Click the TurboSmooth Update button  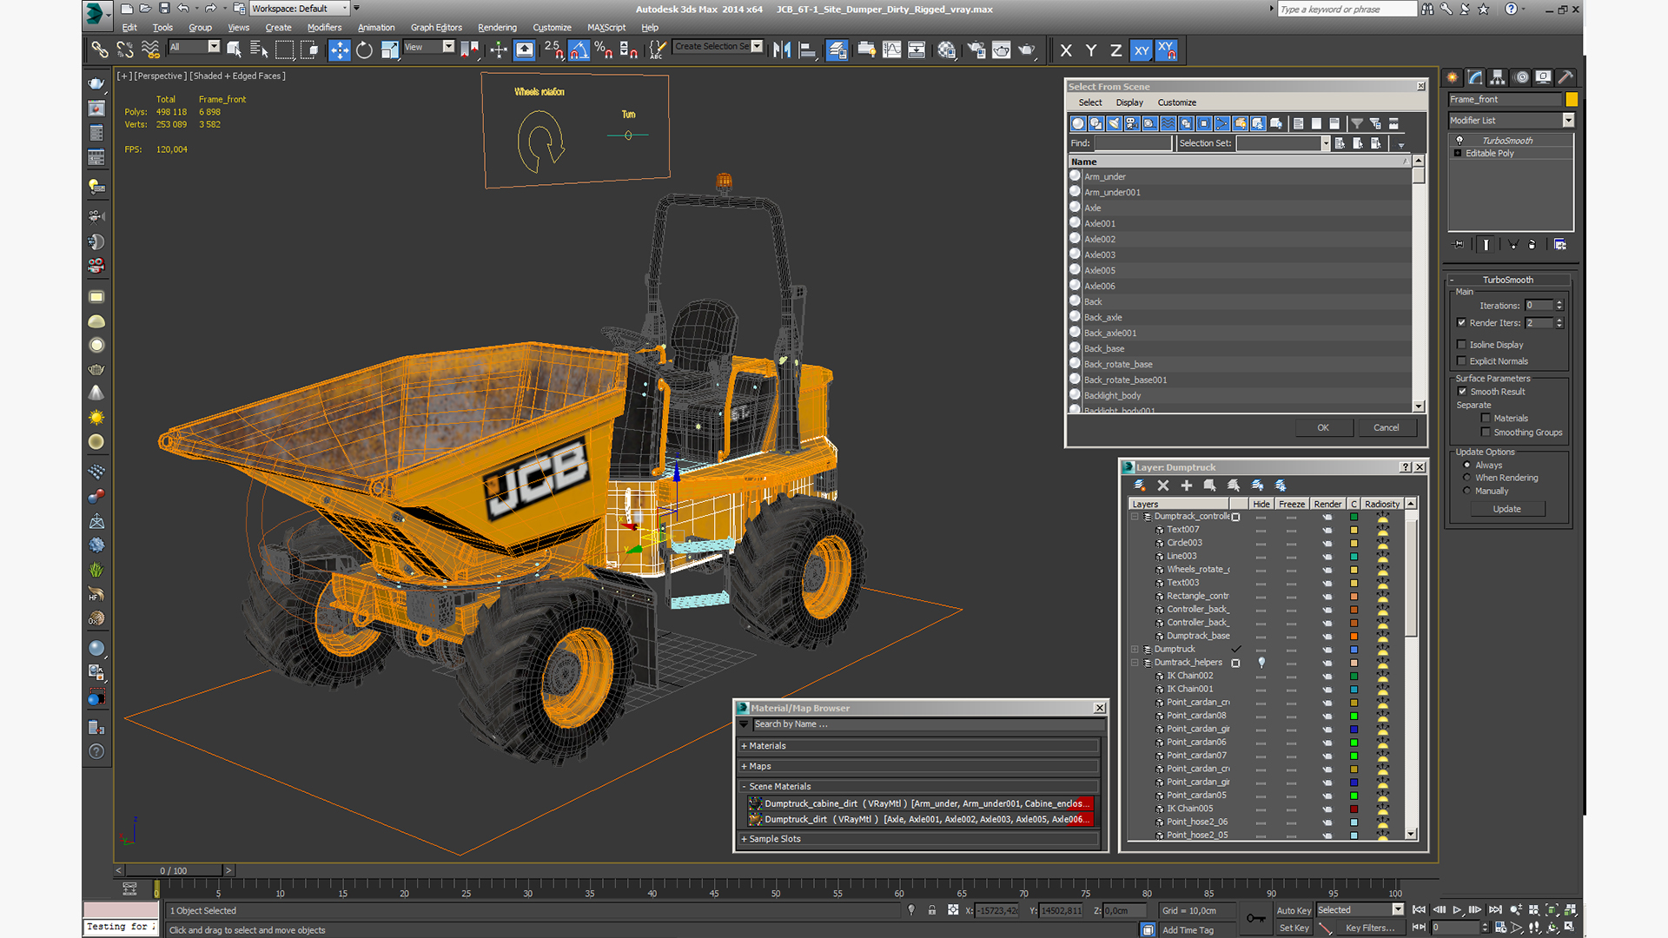tap(1506, 509)
